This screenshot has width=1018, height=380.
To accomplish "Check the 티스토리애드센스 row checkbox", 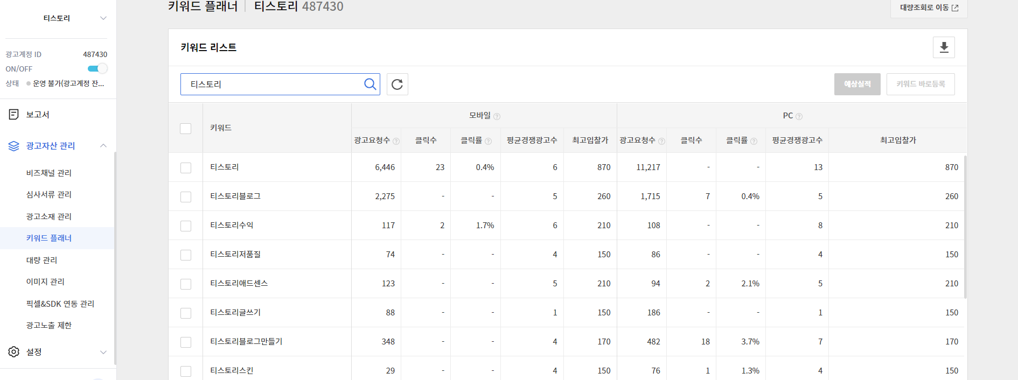I will (x=186, y=284).
